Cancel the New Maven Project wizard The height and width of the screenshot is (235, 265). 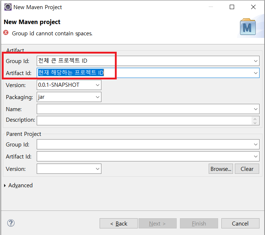(240, 223)
